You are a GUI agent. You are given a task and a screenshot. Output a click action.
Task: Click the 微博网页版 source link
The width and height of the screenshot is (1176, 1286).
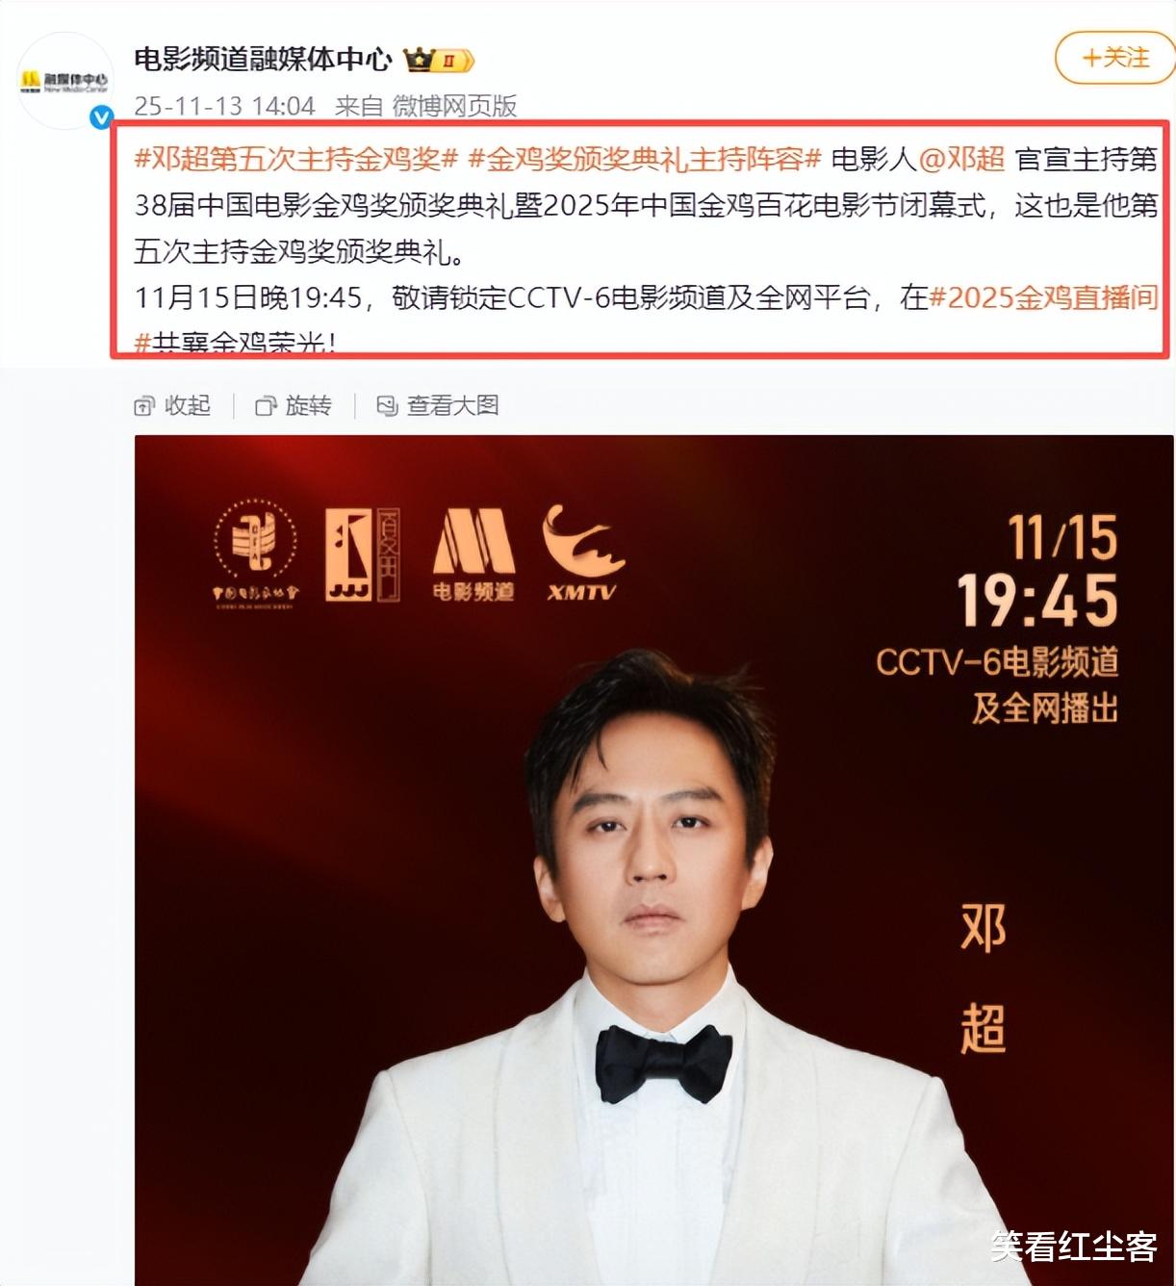(454, 106)
